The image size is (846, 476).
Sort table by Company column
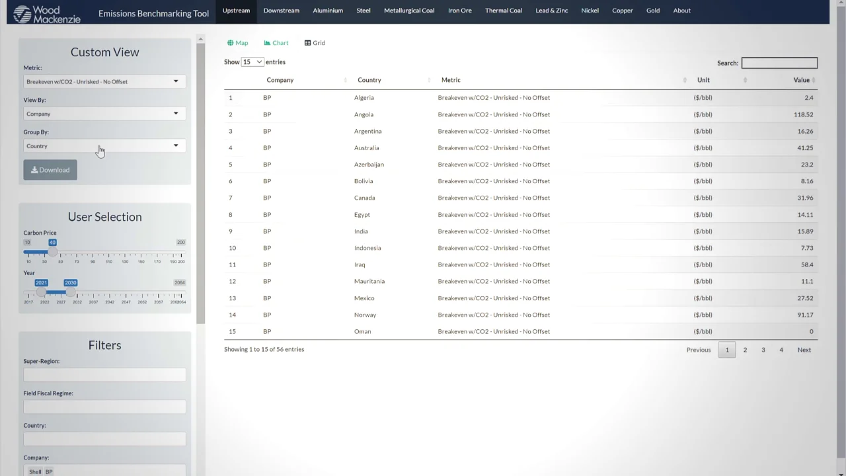(x=280, y=80)
